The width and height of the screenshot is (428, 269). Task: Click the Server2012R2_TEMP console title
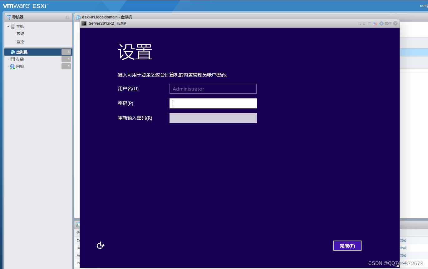pos(107,23)
